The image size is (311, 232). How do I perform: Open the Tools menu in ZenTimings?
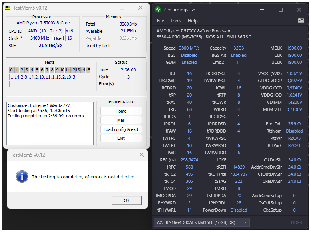(x=176, y=21)
